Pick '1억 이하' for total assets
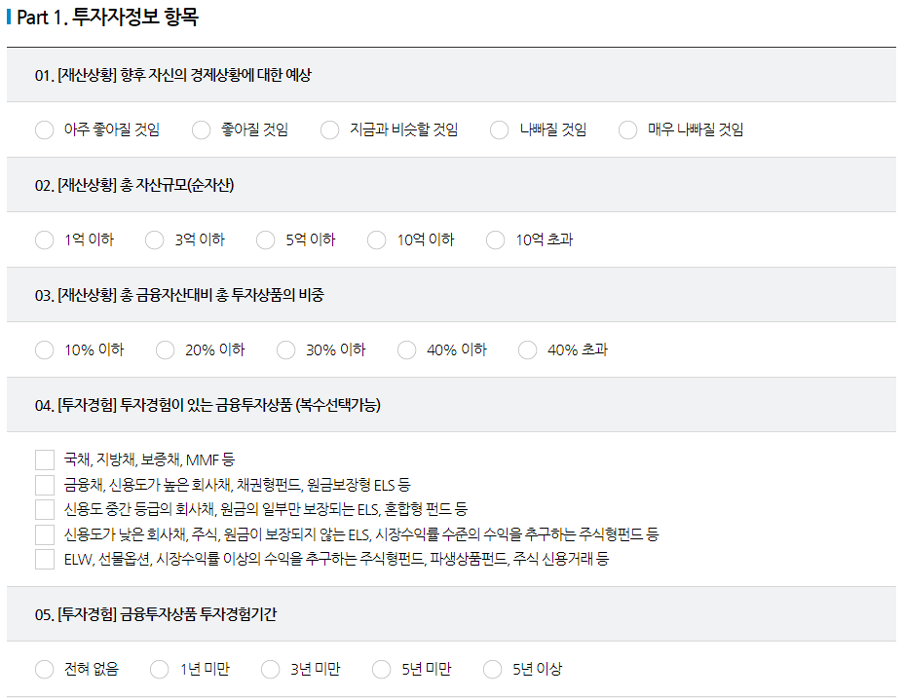Image resolution: width=905 pixels, height=698 pixels. tap(45, 240)
